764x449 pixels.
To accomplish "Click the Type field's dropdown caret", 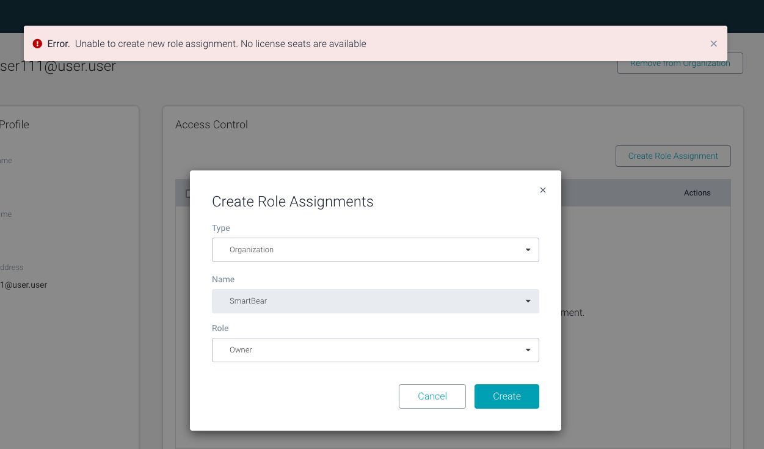I will click(x=527, y=249).
